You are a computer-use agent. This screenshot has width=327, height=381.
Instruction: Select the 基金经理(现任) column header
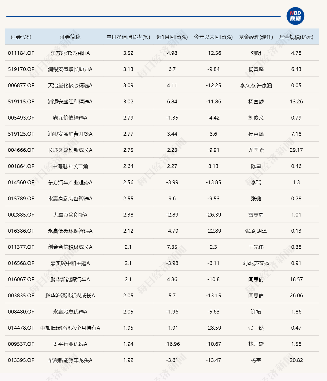point(256,37)
